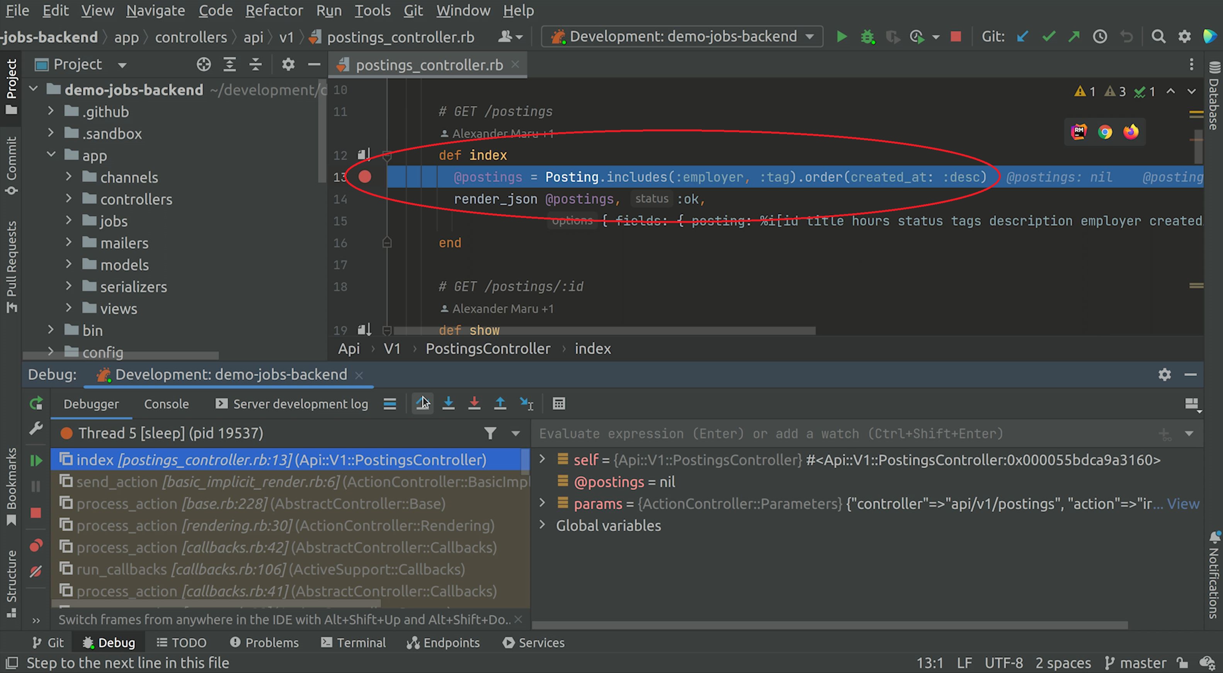Viewport: 1223px width, 673px height.
Task: Click the Run to Cursor icon
Action: point(526,403)
